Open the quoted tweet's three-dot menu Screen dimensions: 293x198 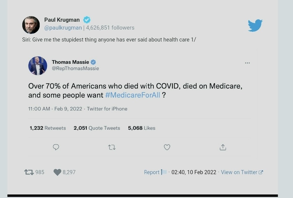click(x=247, y=63)
